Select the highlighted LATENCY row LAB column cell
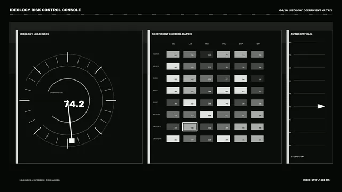Image resolution: width=342 pixels, height=192 pixels. (x=190, y=127)
